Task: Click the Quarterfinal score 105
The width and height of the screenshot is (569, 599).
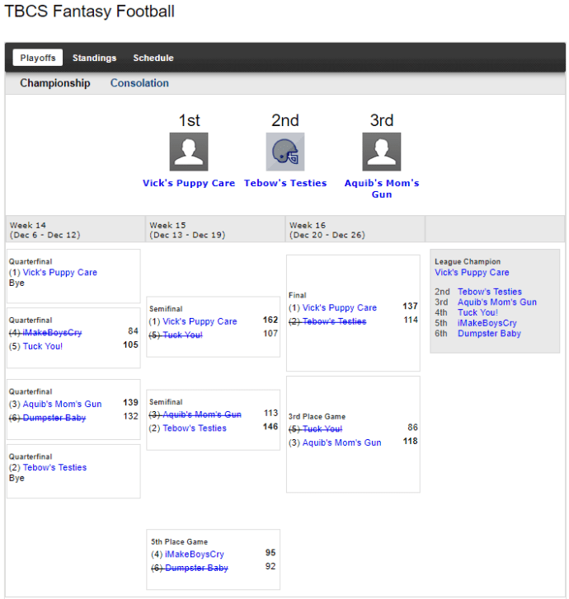Action: (131, 345)
